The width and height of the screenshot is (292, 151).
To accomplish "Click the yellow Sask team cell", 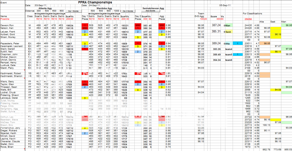I will tap(231, 32).
